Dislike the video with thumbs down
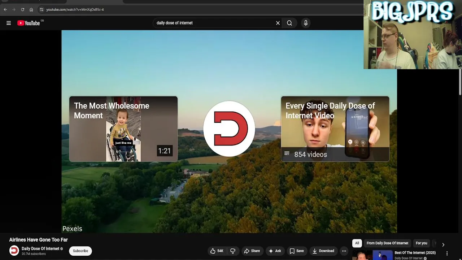This screenshot has height=260, width=462. point(233,251)
